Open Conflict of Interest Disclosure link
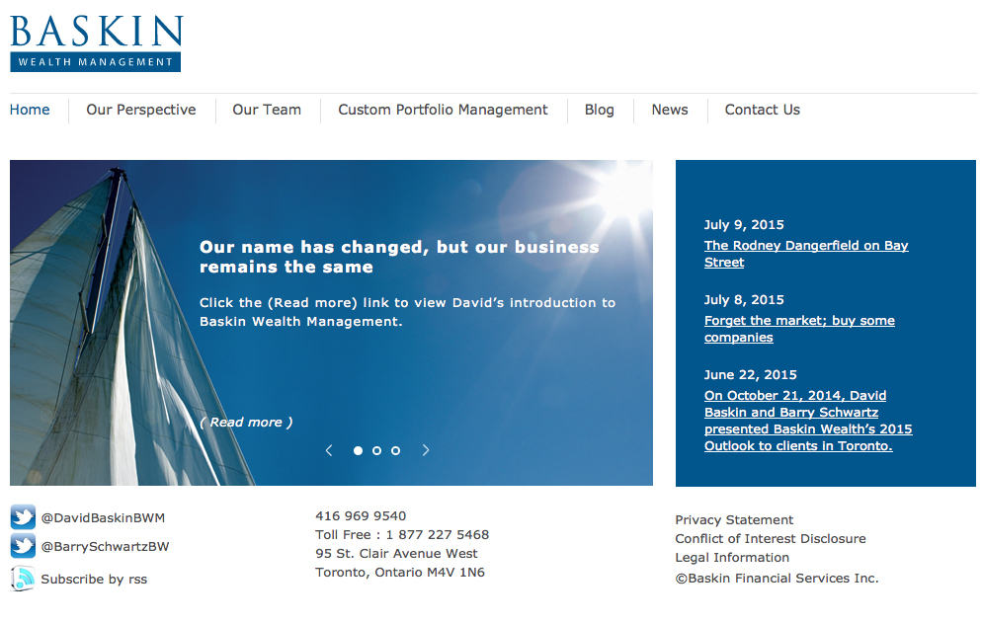The image size is (982, 623). (771, 538)
